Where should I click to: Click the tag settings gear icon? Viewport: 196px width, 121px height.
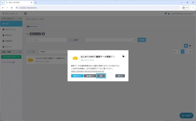pyautogui.click(x=43, y=34)
